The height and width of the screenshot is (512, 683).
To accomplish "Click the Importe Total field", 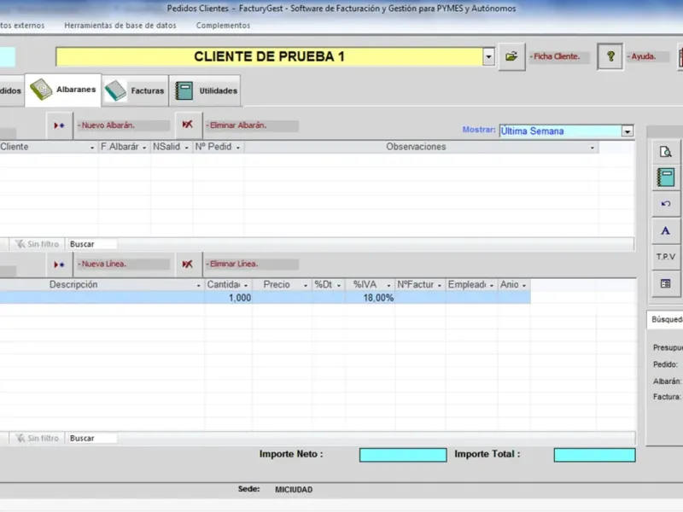I will pyautogui.click(x=594, y=455).
